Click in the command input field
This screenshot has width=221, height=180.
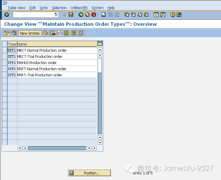coord(34,14)
